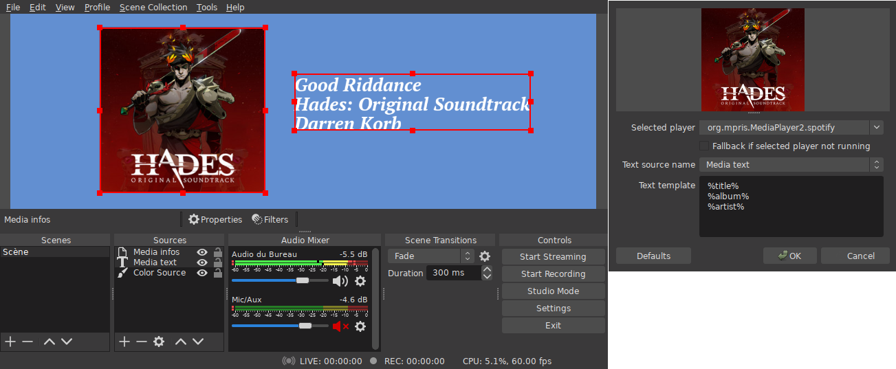
Task: Click the Duration 300 ms field
Action: [x=453, y=273]
